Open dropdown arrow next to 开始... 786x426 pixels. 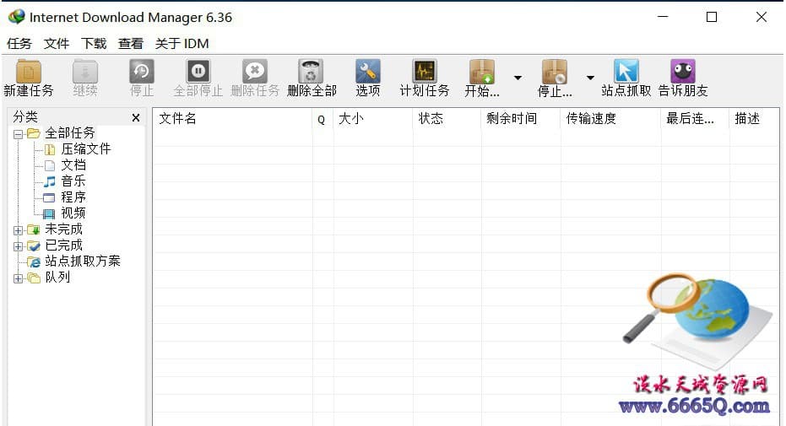coord(518,78)
